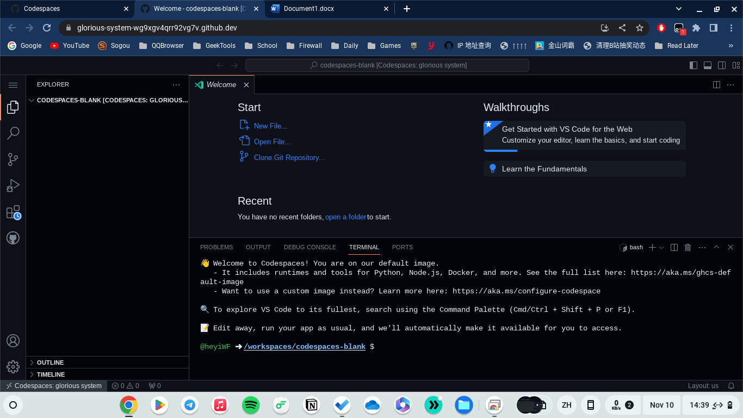Switch to the PORTS tab

pyautogui.click(x=403, y=247)
